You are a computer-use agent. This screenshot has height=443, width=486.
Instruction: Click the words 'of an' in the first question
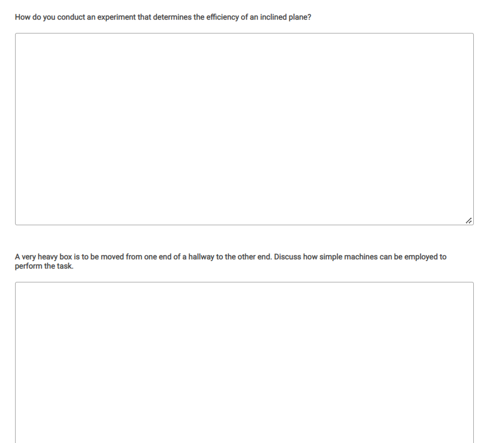pyautogui.click(x=249, y=17)
